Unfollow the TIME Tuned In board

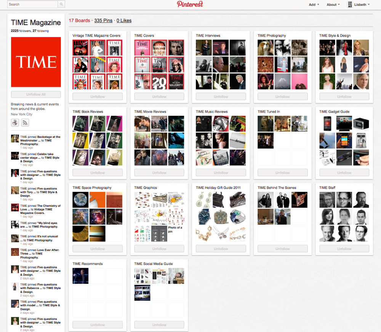[283, 173]
